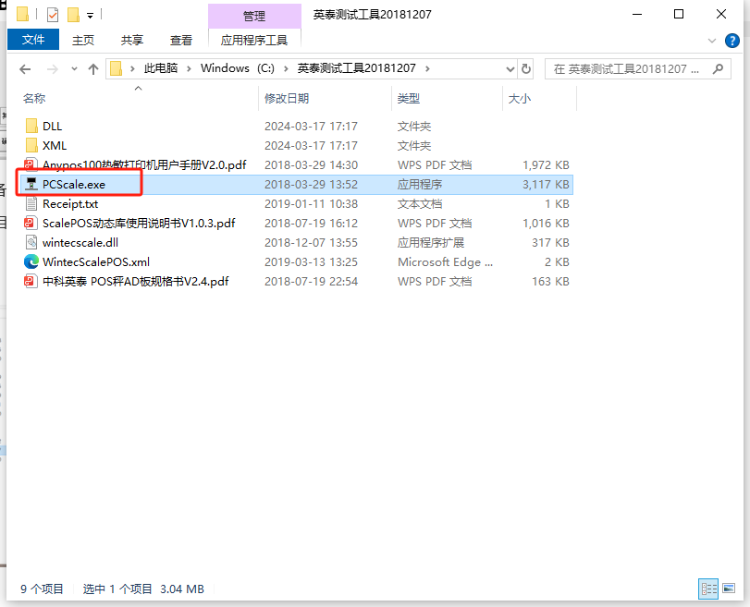
Task: Select the DLL folder icon
Action: 31,127
